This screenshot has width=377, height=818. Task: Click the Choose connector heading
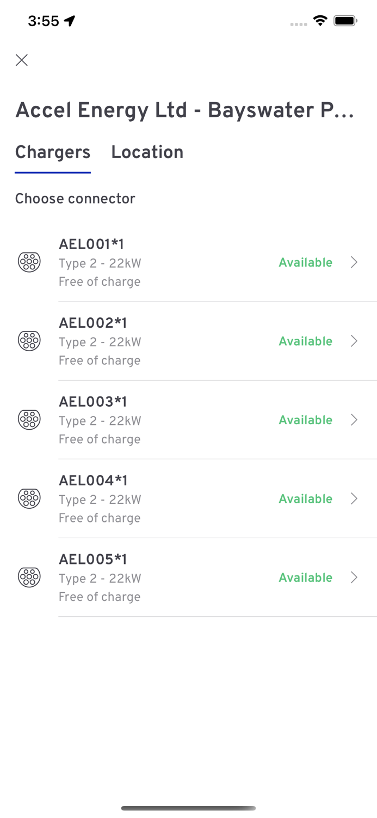pyautogui.click(x=75, y=199)
